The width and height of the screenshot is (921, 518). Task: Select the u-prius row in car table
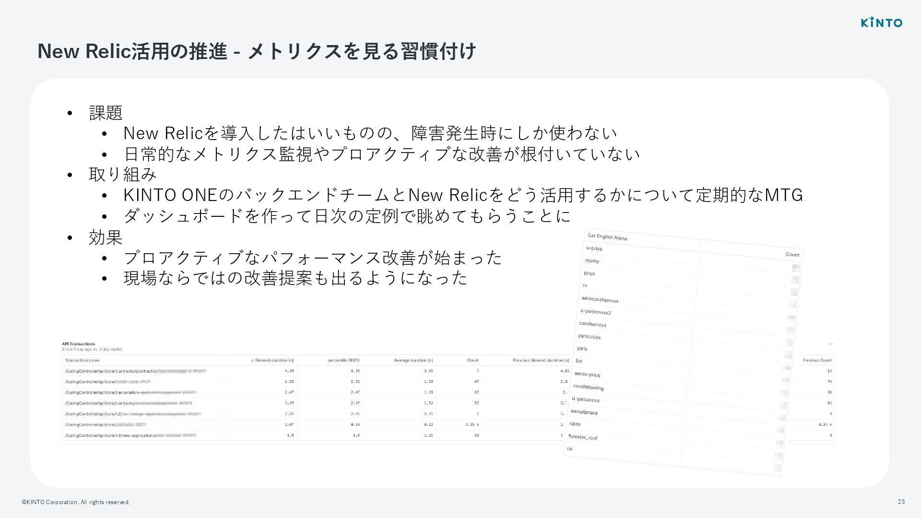click(x=691, y=258)
